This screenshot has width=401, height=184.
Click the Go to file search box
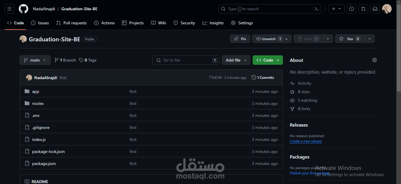click(186, 60)
